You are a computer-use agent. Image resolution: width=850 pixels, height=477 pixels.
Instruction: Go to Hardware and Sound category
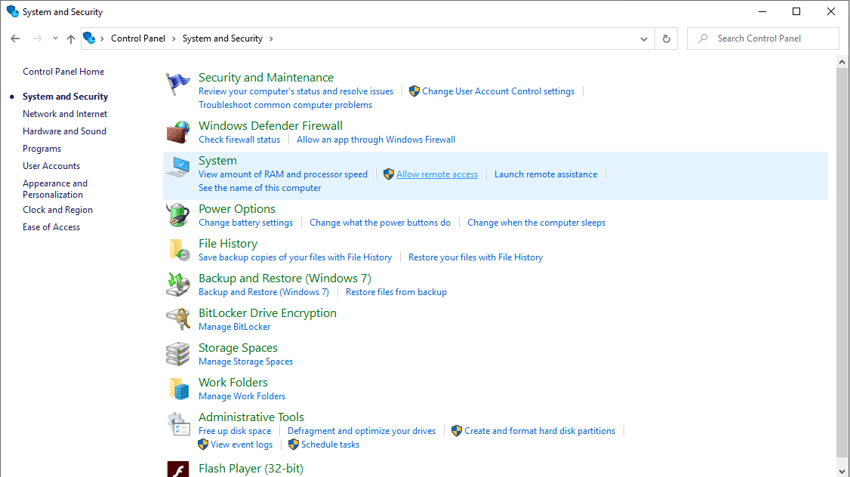pyautogui.click(x=64, y=131)
